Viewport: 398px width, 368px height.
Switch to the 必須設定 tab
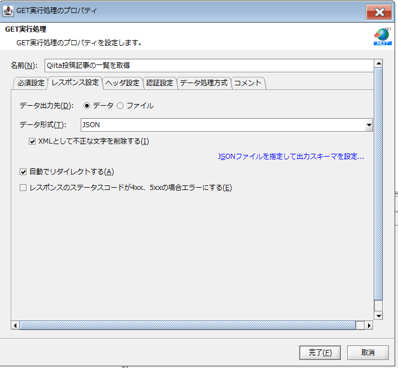coord(30,83)
